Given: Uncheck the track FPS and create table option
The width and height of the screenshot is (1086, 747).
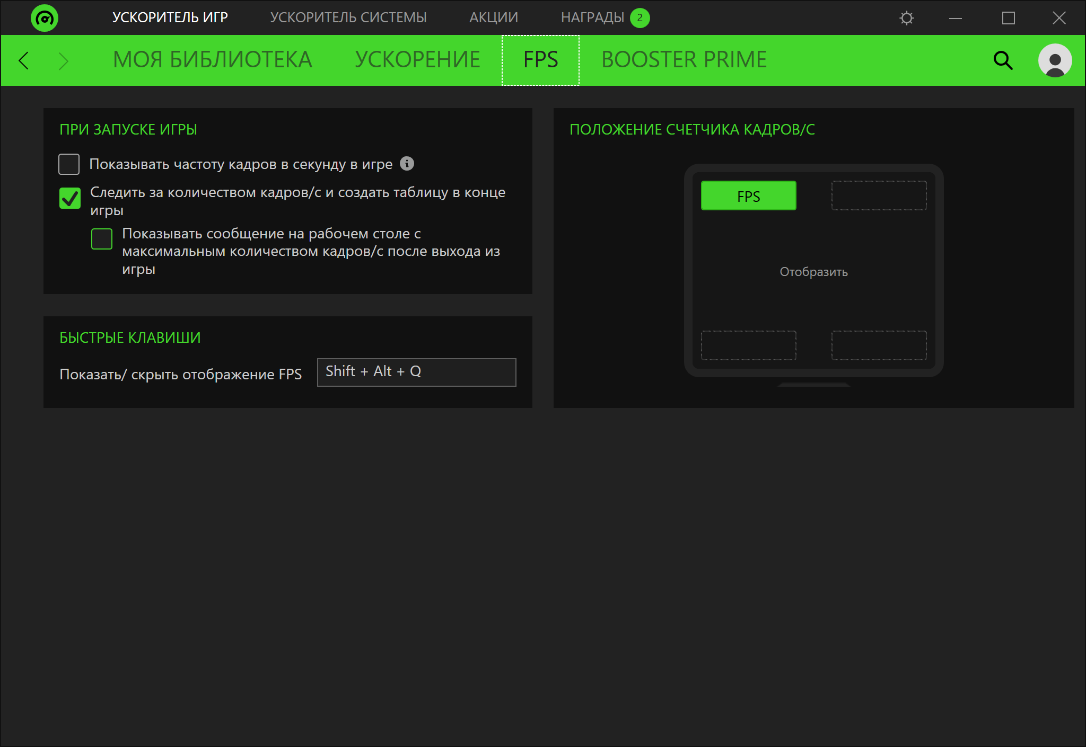Looking at the screenshot, I should pyautogui.click(x=70, y=198).
